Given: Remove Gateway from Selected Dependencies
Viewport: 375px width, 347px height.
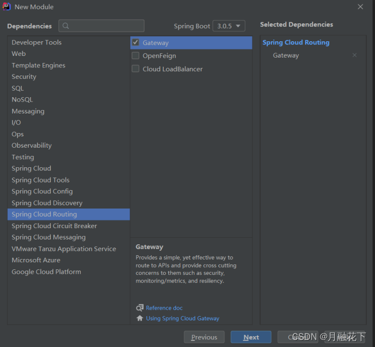Looking at the screenshot, I should 354,55.
